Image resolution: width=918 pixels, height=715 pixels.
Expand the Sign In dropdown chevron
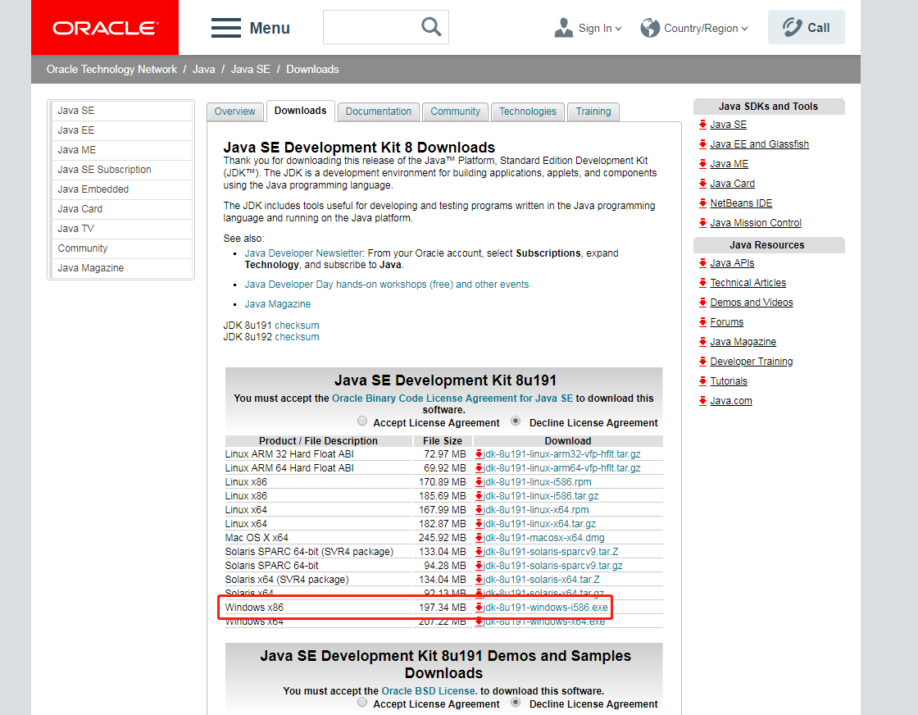point(618,29)
